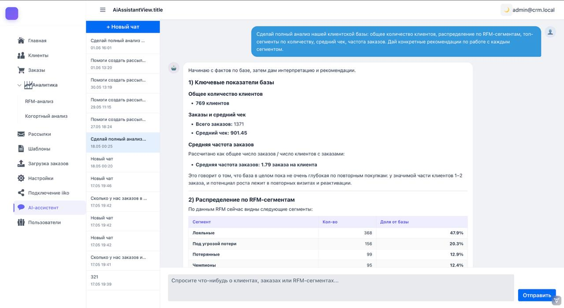Screen dimensions: 564x308
Task: Open chat Сколько у нас заказов, 17.05 19:42
Action: 123,202
